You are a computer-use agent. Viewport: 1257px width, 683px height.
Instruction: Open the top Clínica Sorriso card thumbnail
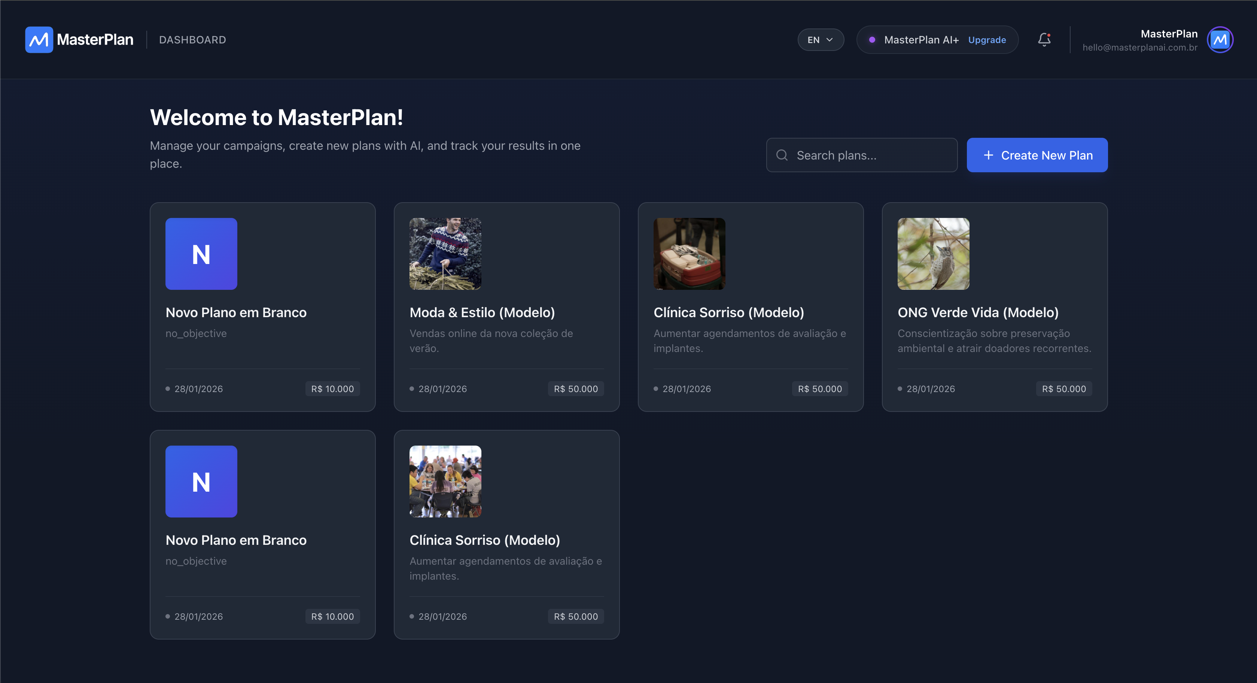coord(689,254)
